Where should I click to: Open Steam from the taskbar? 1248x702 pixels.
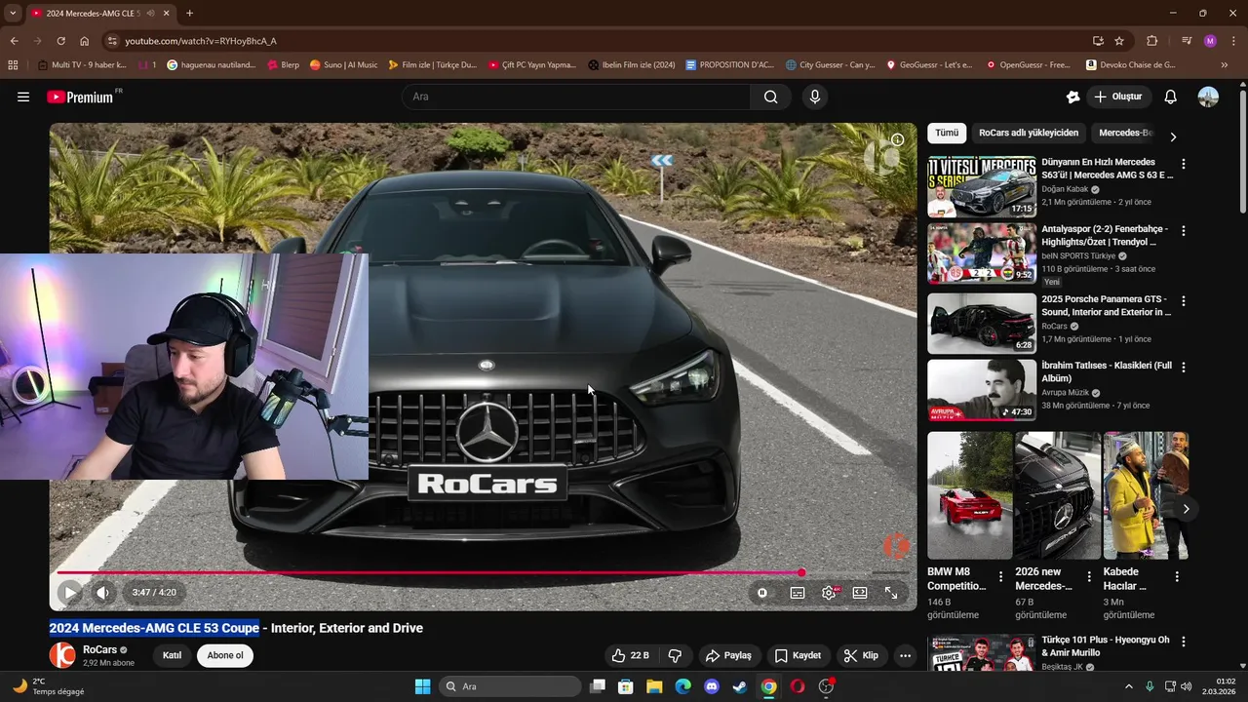tap(740, 686)
